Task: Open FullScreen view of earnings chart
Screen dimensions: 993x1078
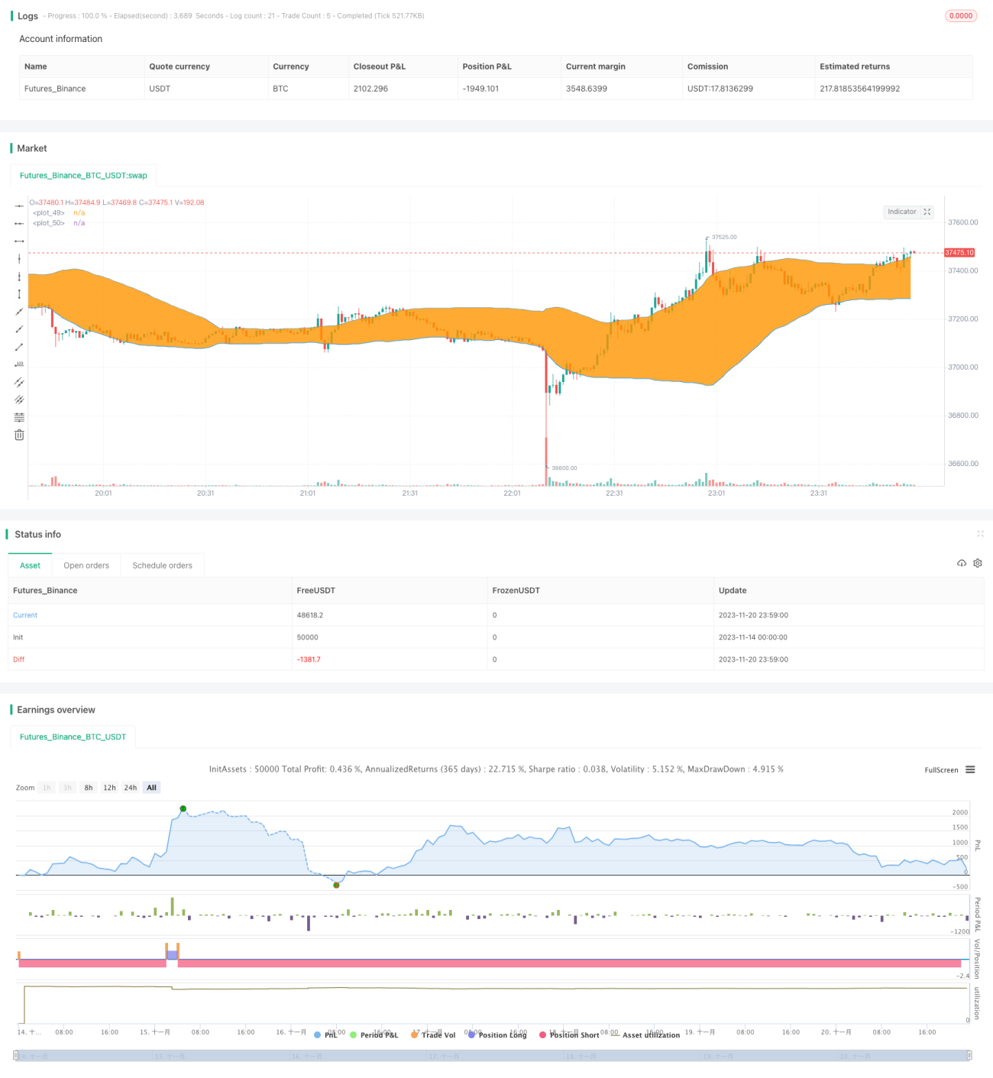Action: pyautogui.click(x=941, y=770)
